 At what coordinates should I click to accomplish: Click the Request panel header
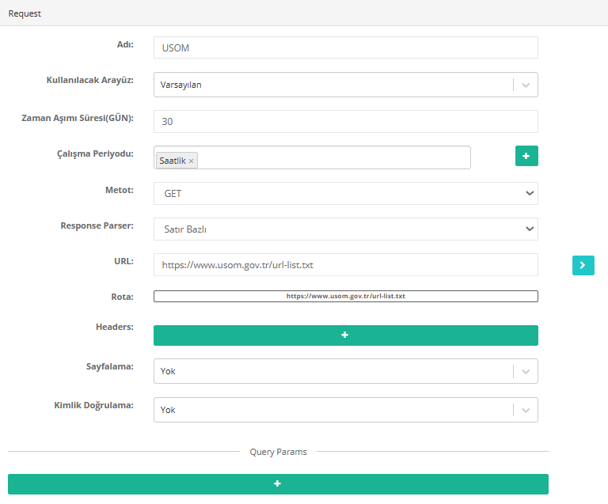(x=25, y=13)
